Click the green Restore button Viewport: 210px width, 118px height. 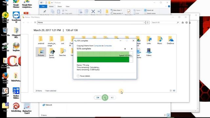tap(105, 98)
